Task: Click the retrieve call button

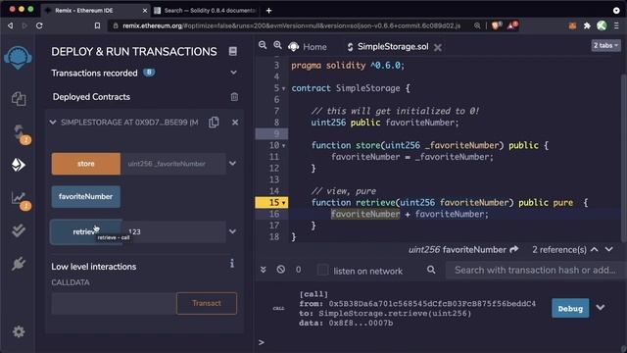Action: (x=85, y=231)
